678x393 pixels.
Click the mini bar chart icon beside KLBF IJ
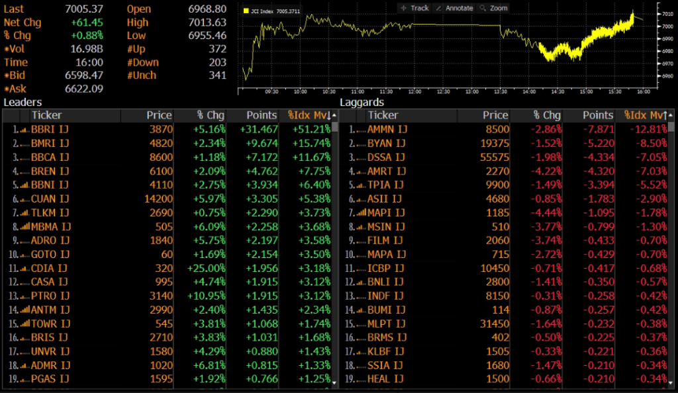pos(361,351)
